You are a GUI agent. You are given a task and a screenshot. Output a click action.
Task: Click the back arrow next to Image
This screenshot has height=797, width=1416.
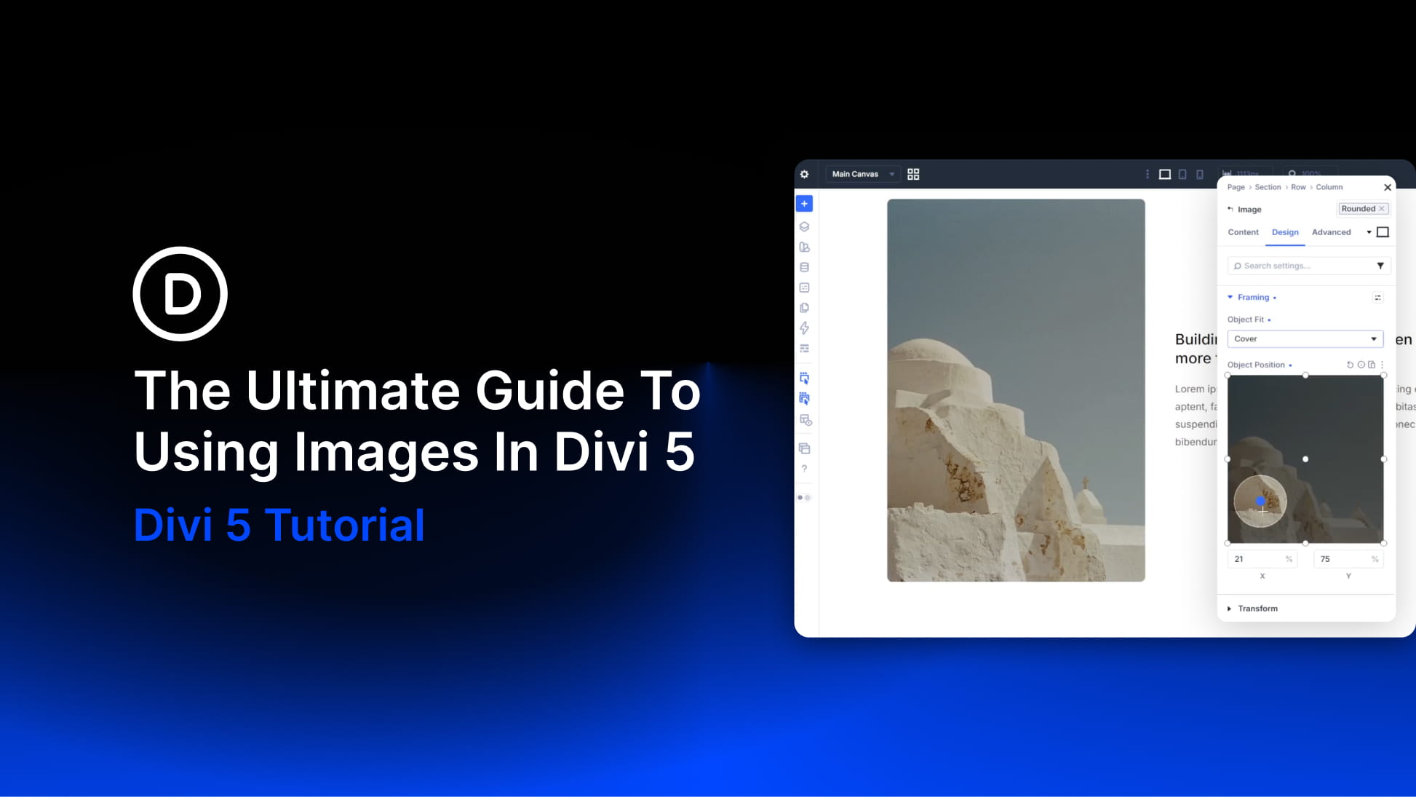[x=1230, y=209]
